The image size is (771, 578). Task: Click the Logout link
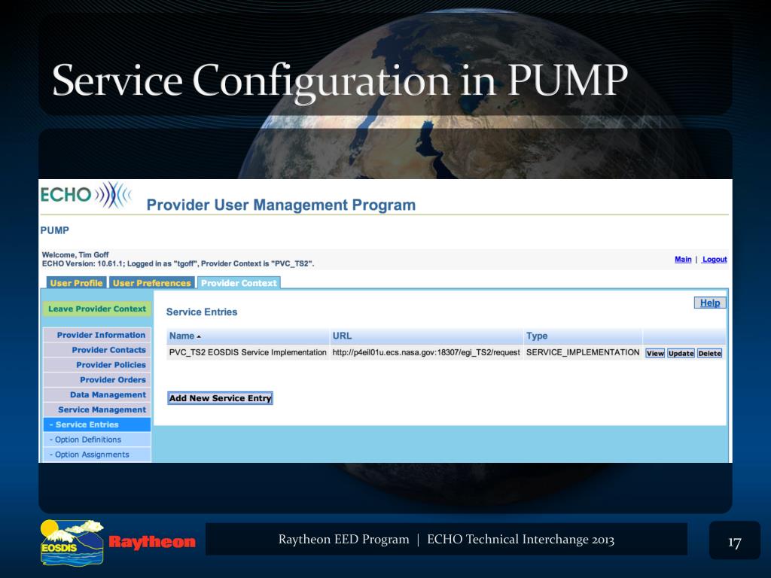click(715, 259)
